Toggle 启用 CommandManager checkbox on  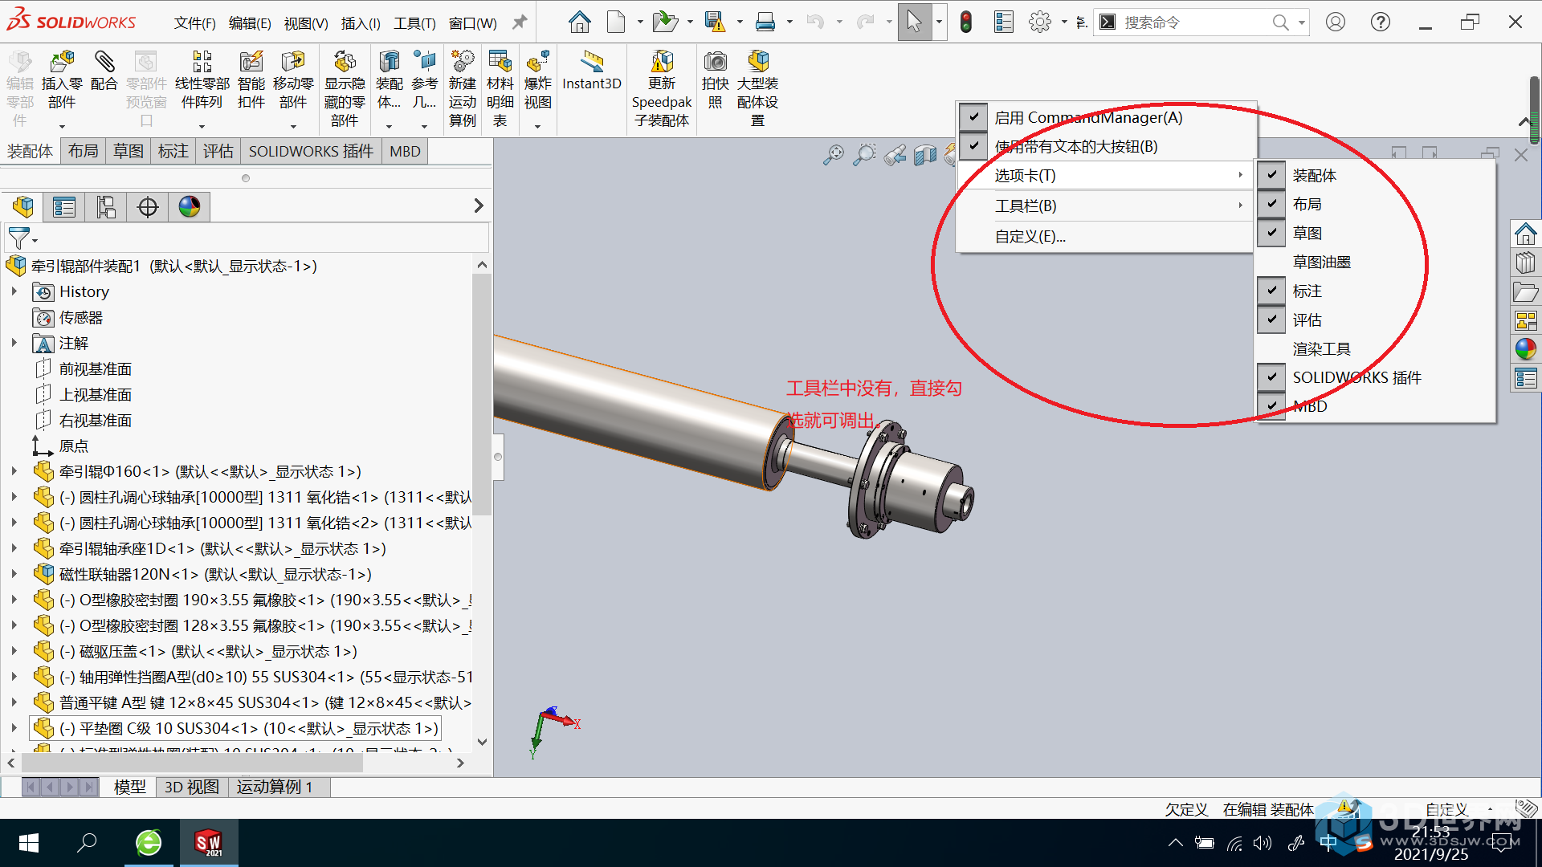(x=973, y=117)
